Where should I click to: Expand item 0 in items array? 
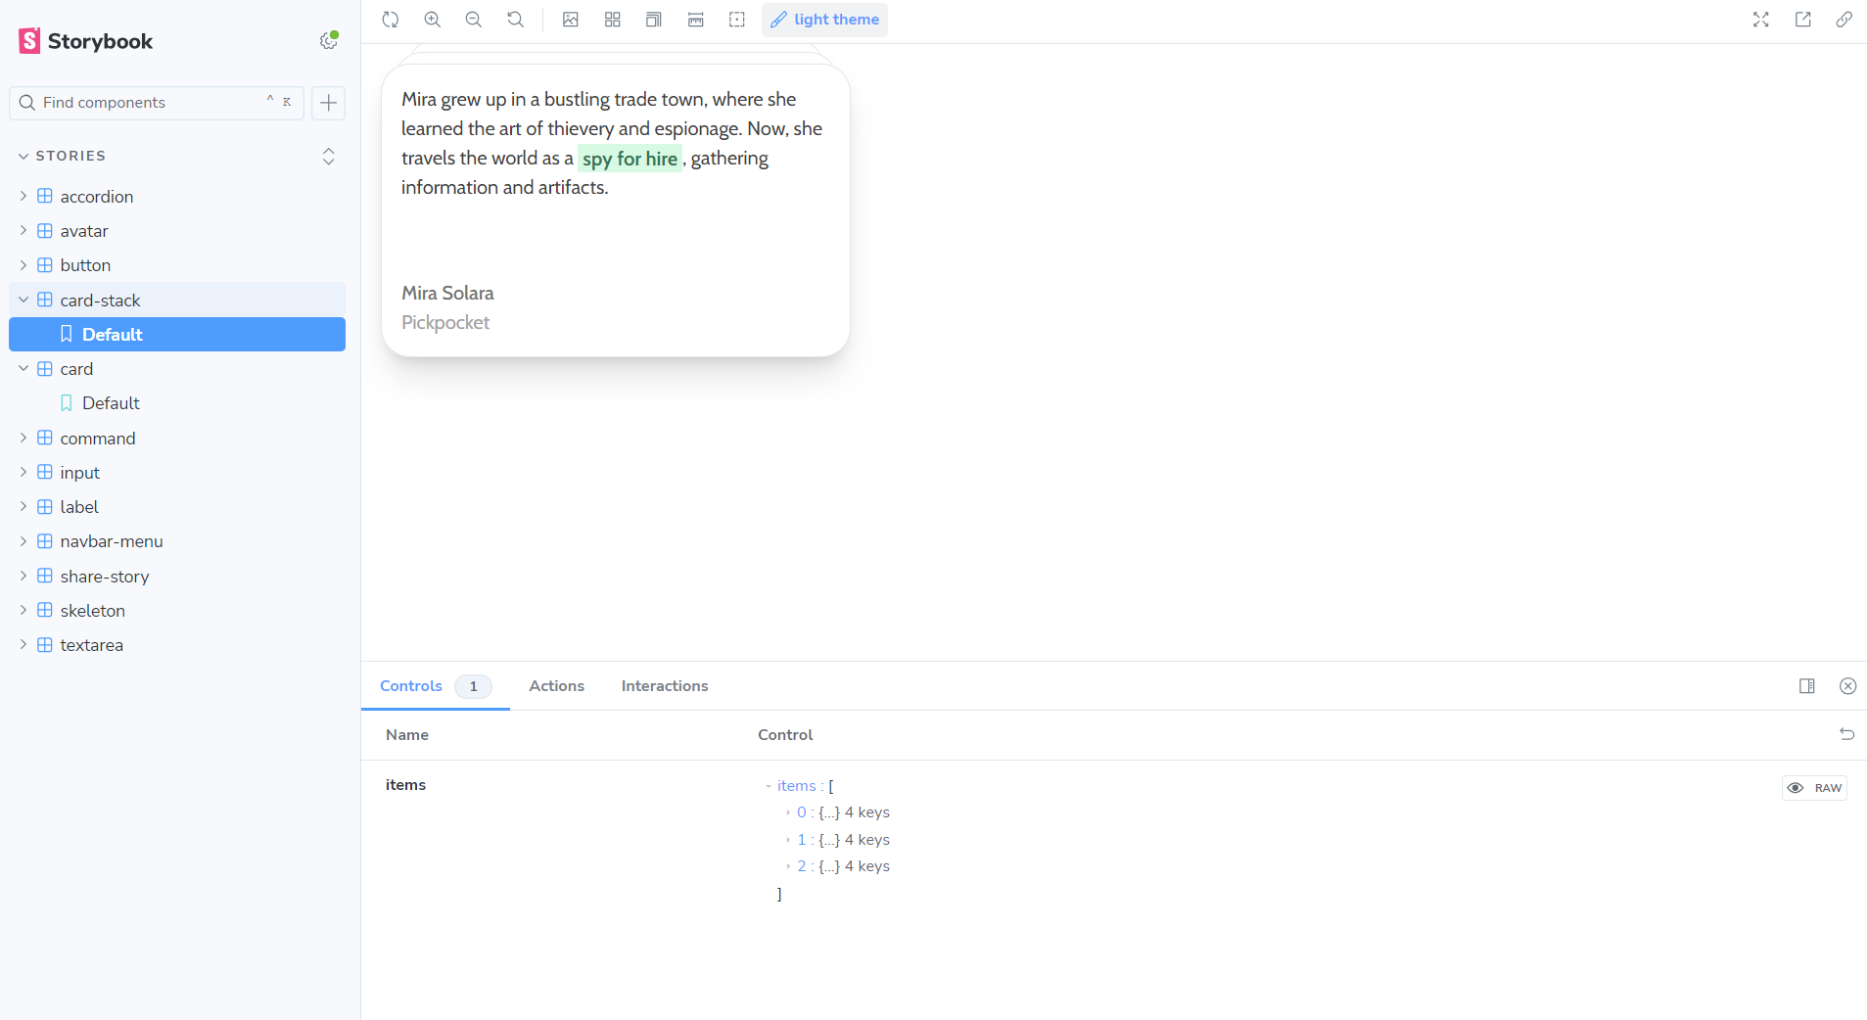coord(788,812)
